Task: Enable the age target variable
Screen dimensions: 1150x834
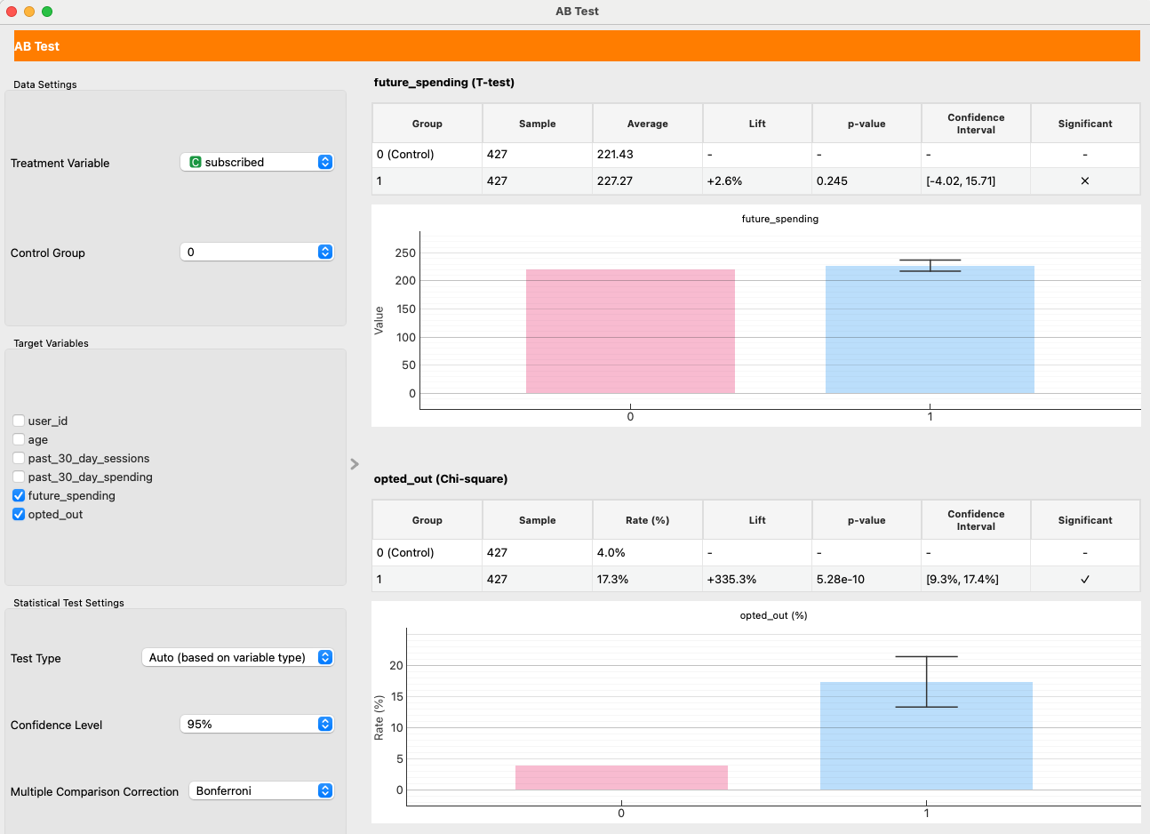Action: tap(18, 439)
